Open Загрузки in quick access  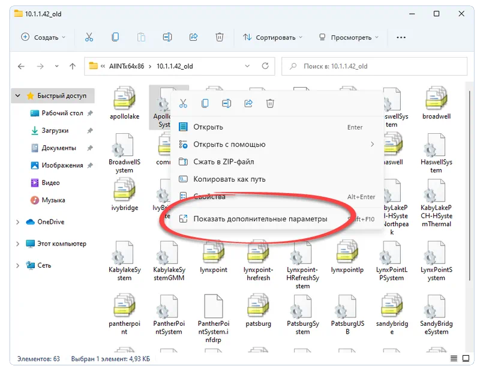coord(55,130)
